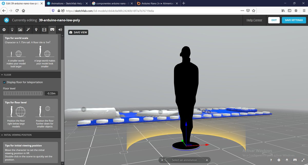Click the browser forward button
The width and height of the screenshot is (308, 165).
tap(11, 11)
